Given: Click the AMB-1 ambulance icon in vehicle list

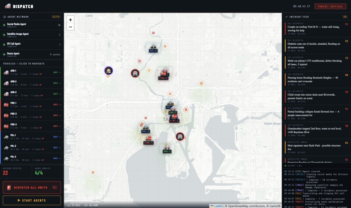Looking at the screenshot, I should tap(6, 72).
